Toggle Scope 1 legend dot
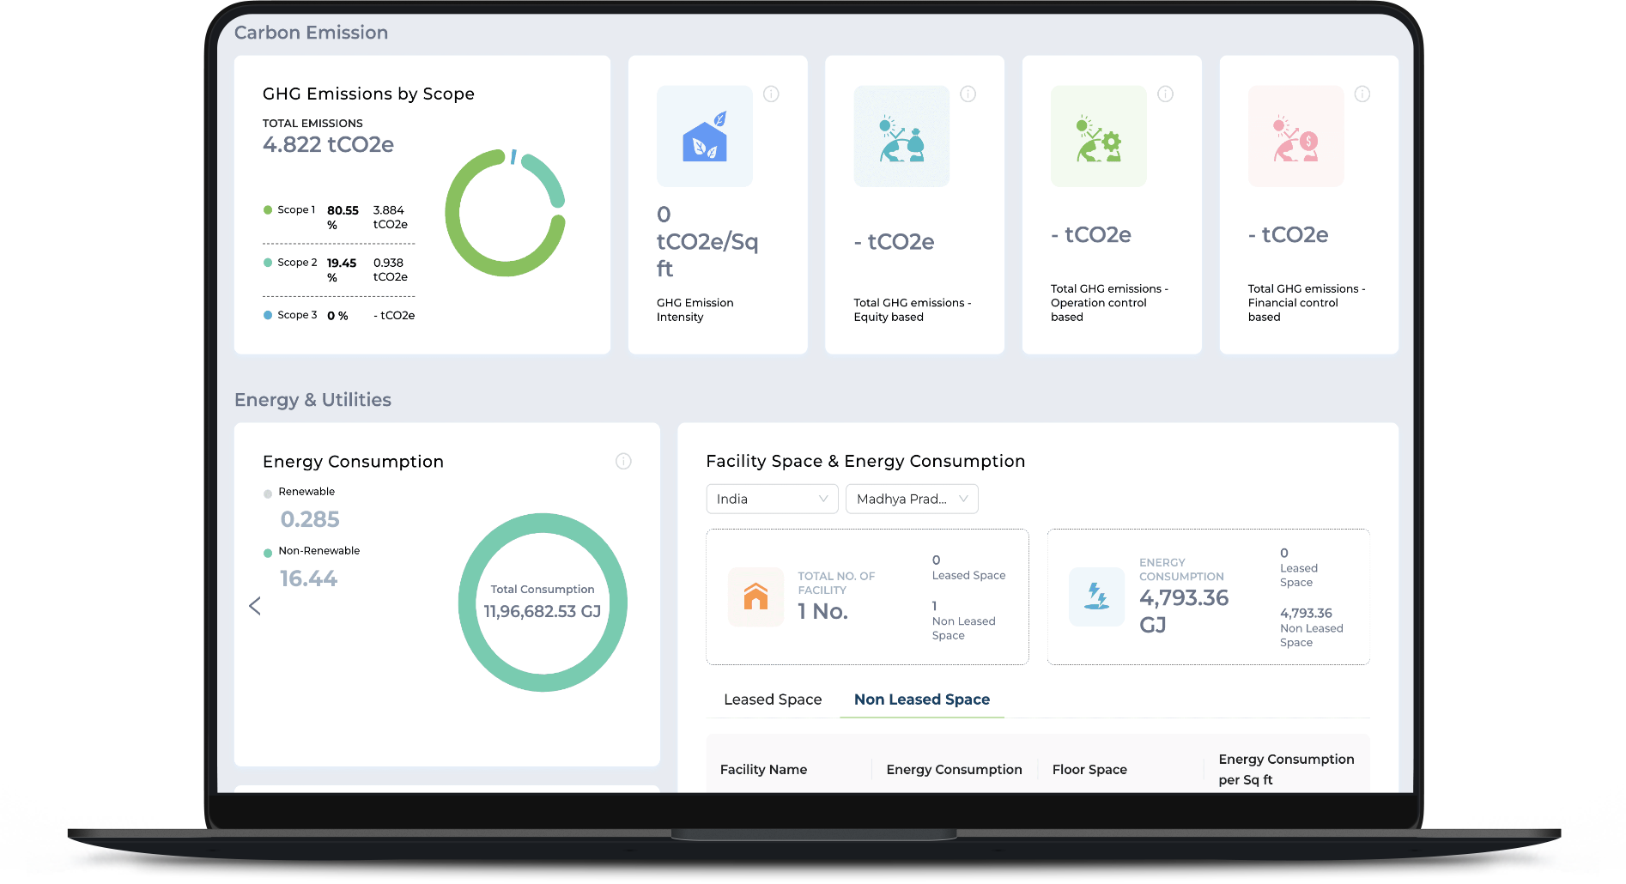Image resolution: width=1626 pixels, height=884 pixels. 268,210
